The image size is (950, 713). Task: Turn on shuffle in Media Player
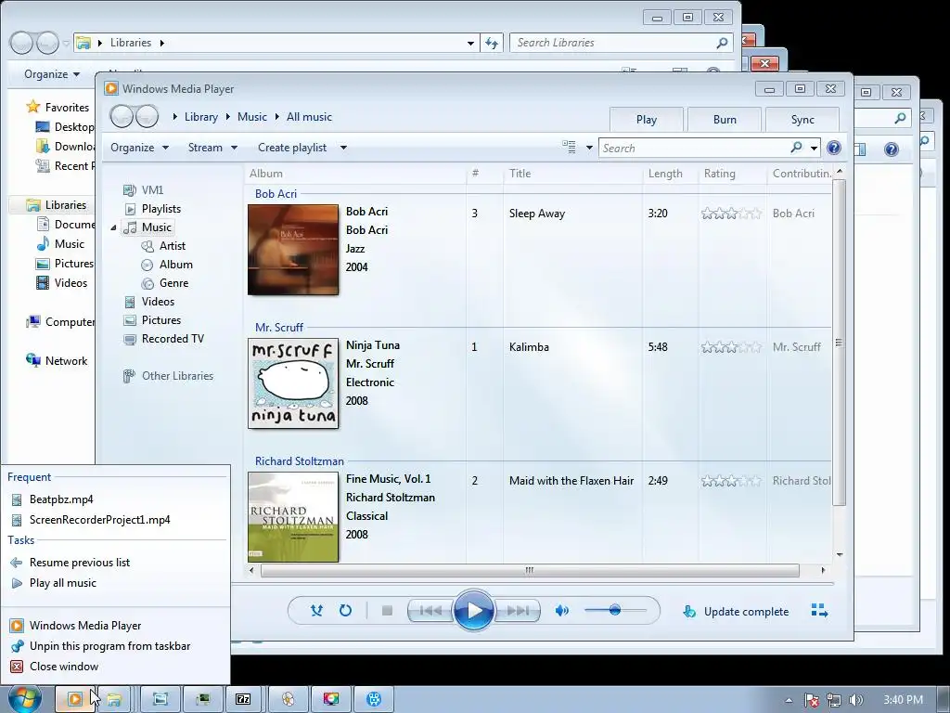[x=316, y=611]
